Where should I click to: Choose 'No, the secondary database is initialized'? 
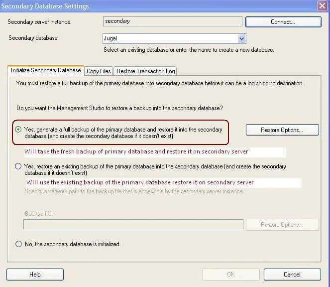pyautogui.click(x=18, y=244)
